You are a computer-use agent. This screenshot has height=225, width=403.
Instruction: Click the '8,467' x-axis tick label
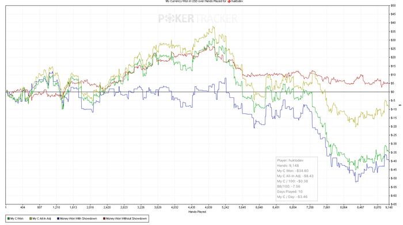pyautogui.click(x=360, y=207)
